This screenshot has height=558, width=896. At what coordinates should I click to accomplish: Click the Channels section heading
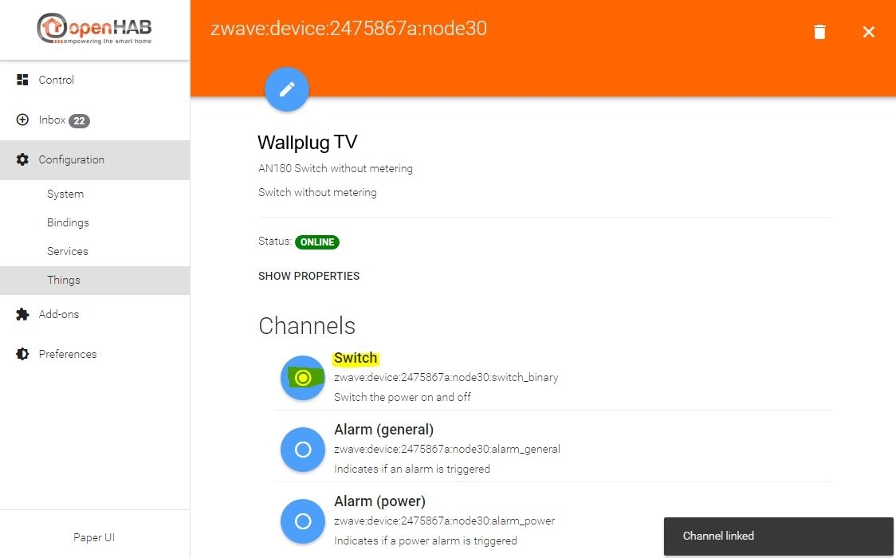tap(307, 326)
